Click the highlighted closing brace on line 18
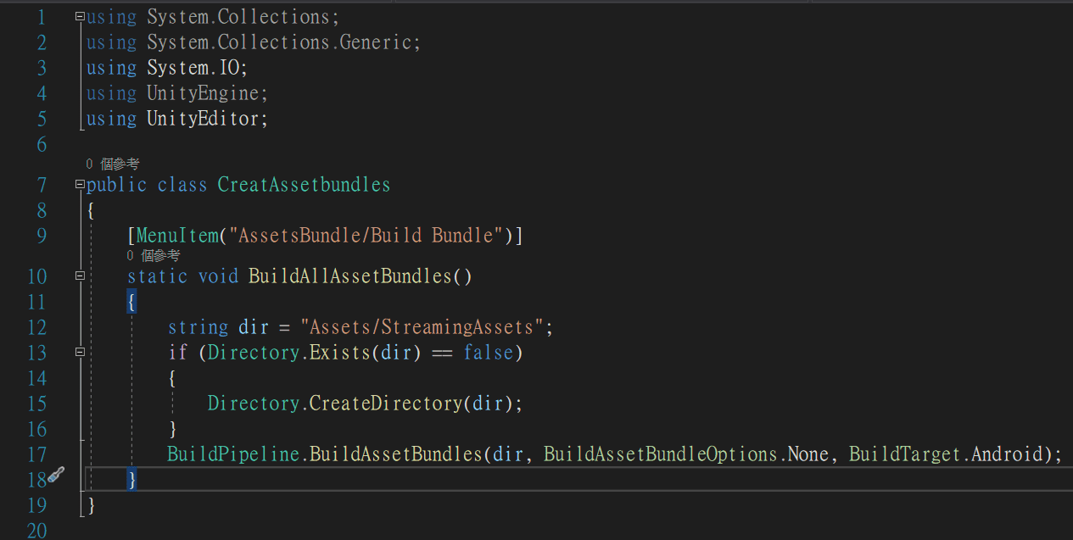The image size is (1073, 540). coord(131,480)
